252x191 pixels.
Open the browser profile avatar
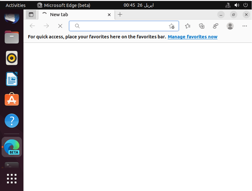[230, 26]
